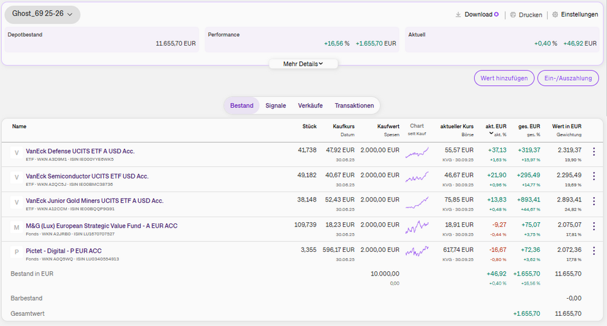The image size is (607, 326).
Task: Sort by the akt. EUR column arrow
Action: click(x=492, y=134)
